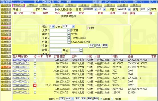Screen dimensions: 158x101
Task: Click lookup icon for 中類 field
Action: (x=69, y=34)
